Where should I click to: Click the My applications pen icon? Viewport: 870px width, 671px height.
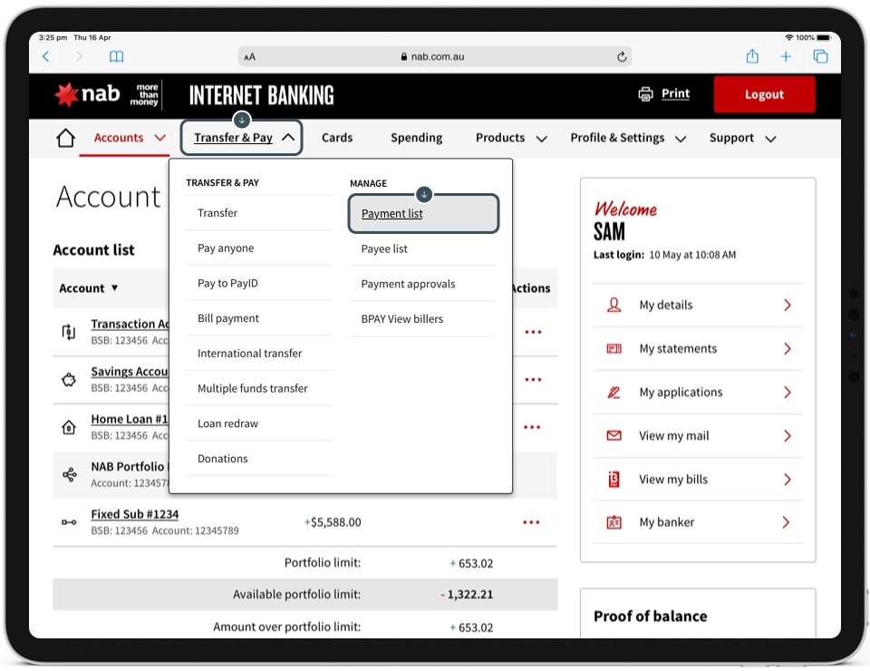[614, 393]
